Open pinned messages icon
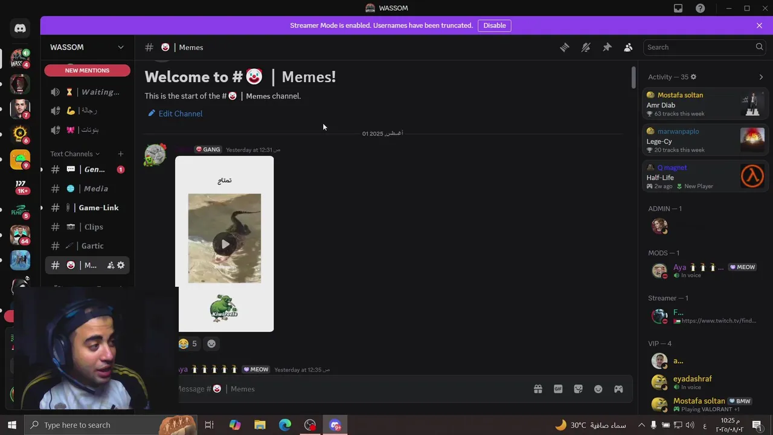 [607, 47]
